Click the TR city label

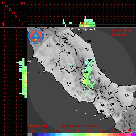tap(72, 67)
